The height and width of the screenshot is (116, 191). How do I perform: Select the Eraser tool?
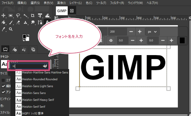(18, 22)
